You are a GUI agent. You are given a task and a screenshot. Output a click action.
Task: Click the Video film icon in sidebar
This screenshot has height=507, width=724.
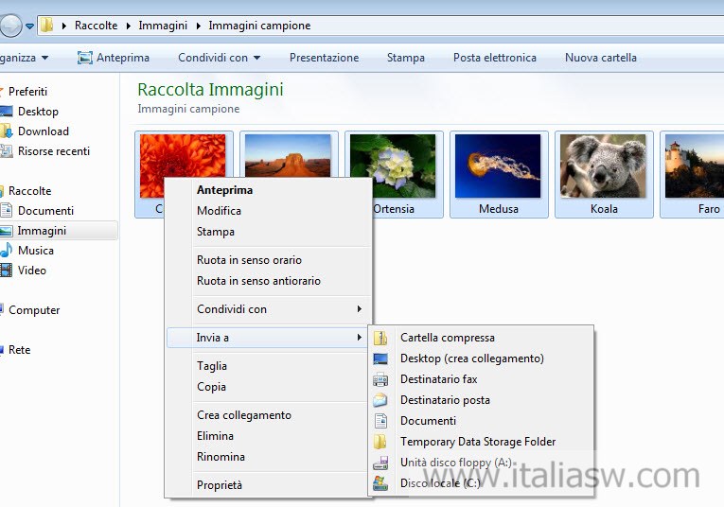point(6,271)
